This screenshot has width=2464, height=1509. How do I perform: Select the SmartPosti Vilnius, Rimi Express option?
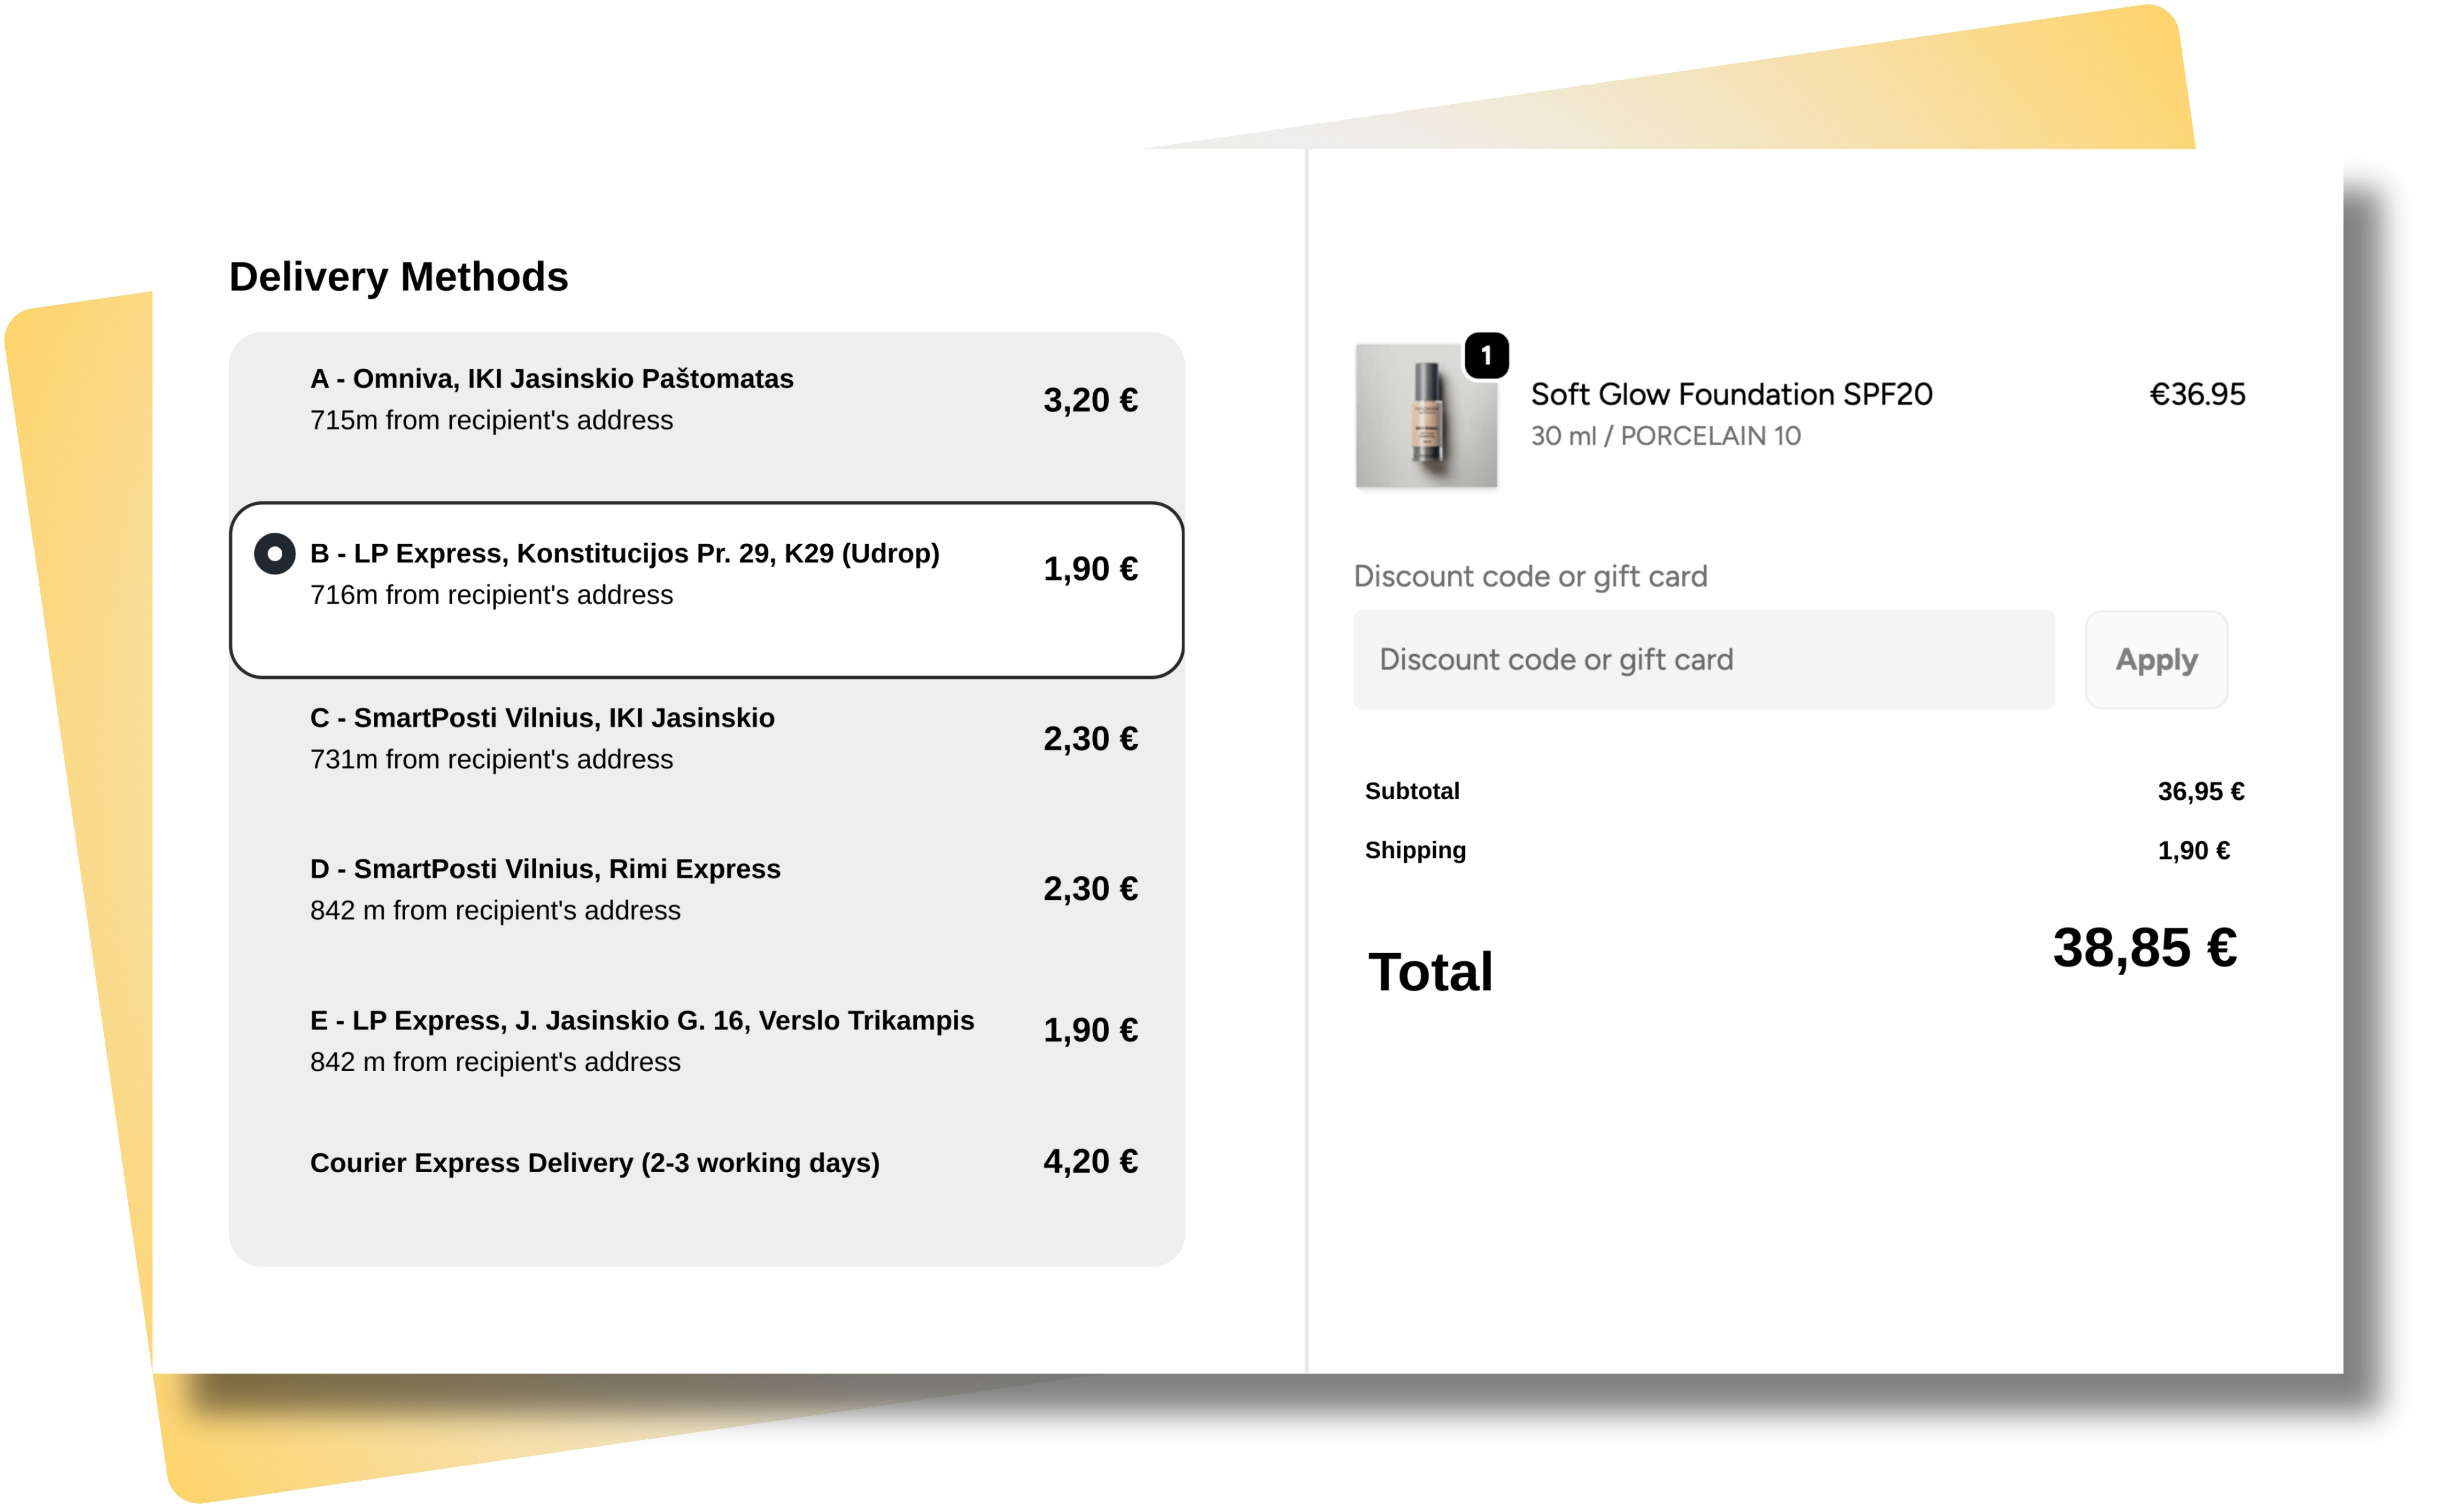[545, 868]
